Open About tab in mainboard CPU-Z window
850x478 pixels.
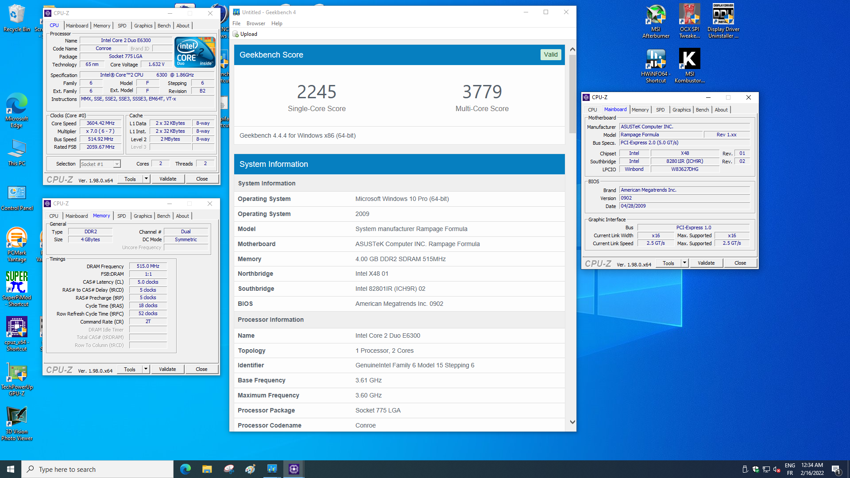pyautogui.click(x=721, y=110)
